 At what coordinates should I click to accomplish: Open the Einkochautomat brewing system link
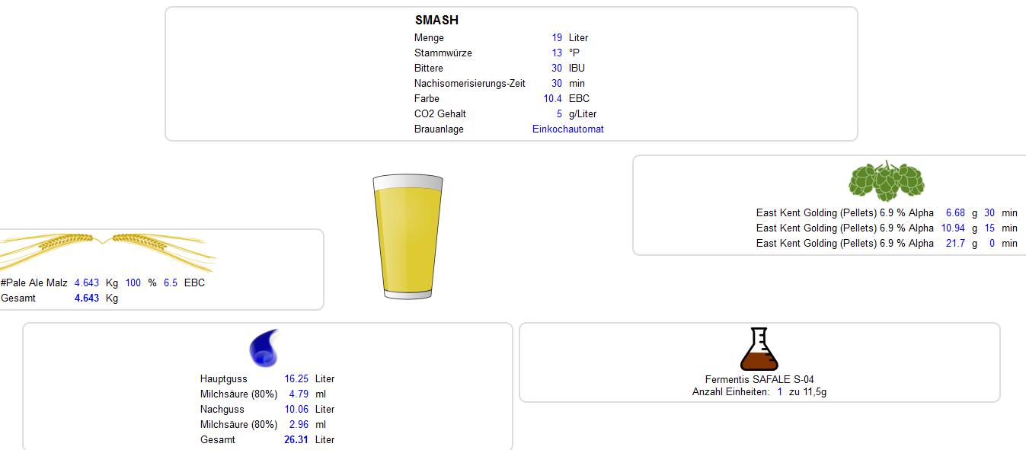click(x=567, y=129)
